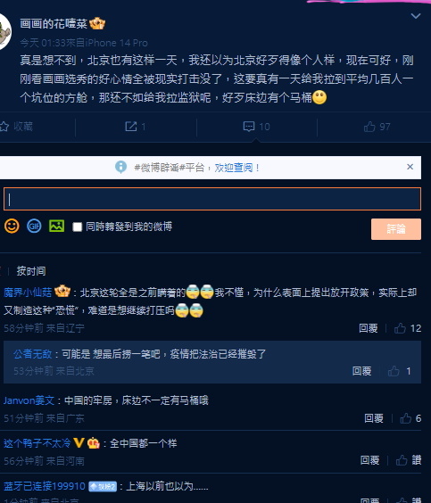The image size is (431, 503).
Task: Dismiss the 微博辟谣 notice banner
Action: pyautogui.click(x=410, y=167)
